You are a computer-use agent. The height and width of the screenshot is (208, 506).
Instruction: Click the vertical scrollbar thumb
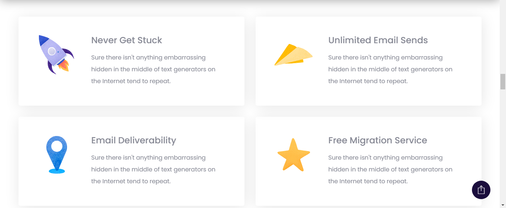[503, 82]
